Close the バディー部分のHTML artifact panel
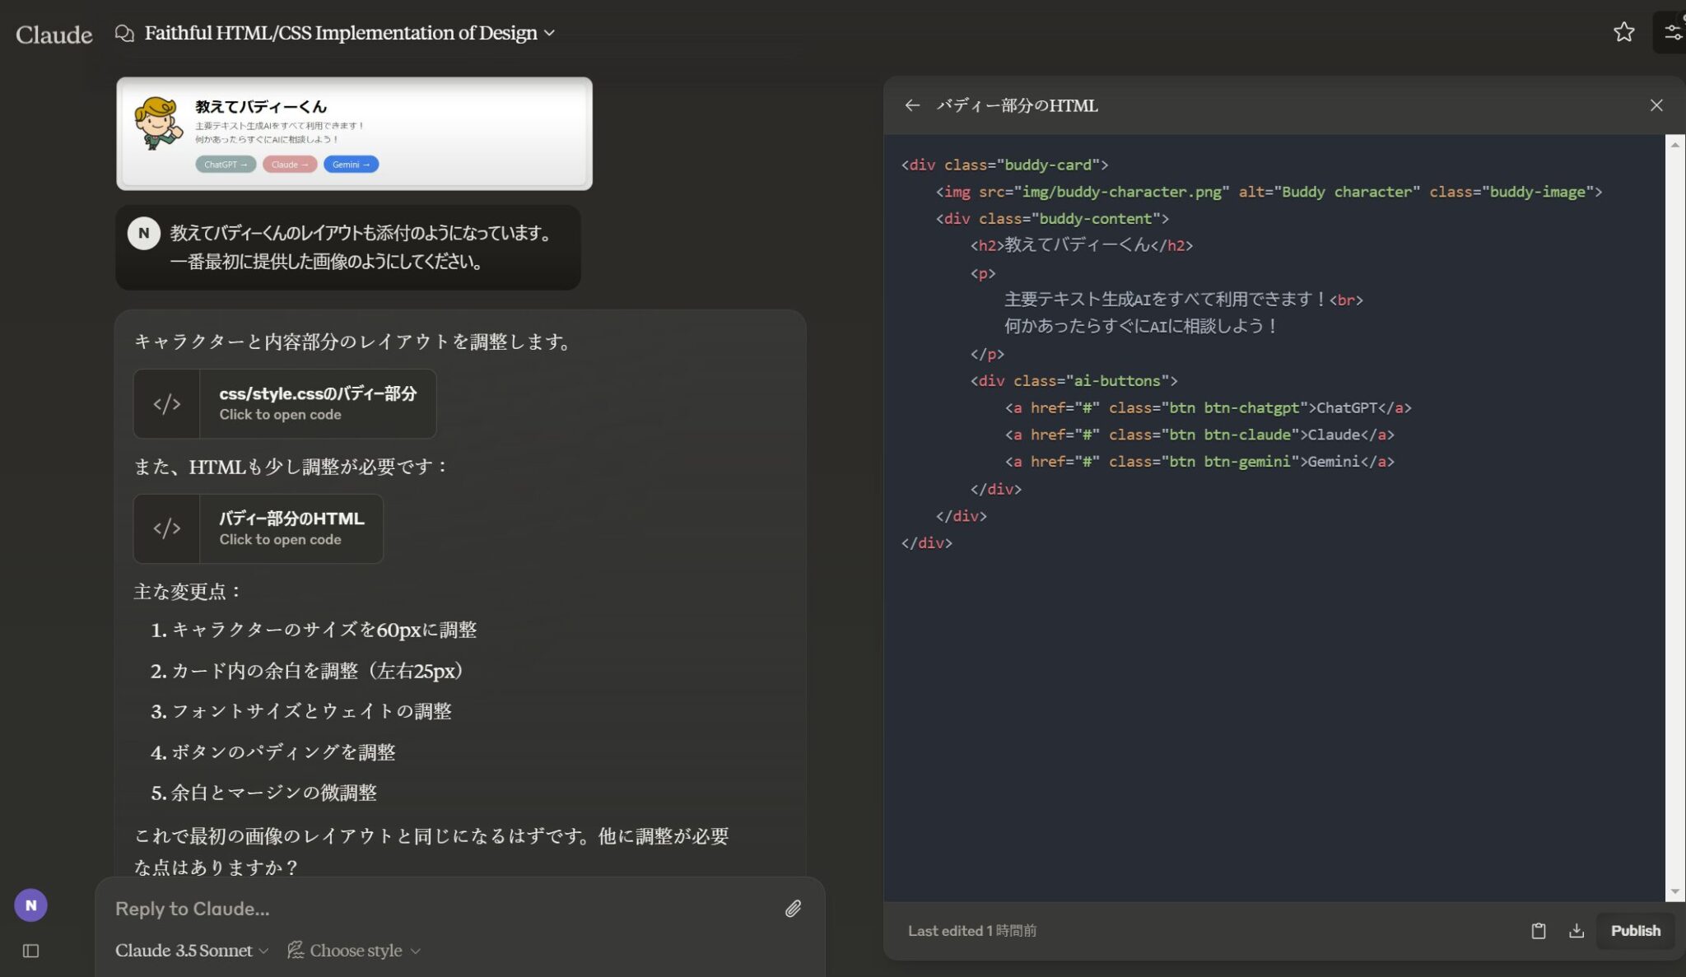 click(x=1656, y=105)
